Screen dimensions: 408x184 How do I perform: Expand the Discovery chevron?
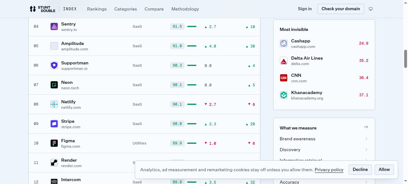click(x=366, y=150)
